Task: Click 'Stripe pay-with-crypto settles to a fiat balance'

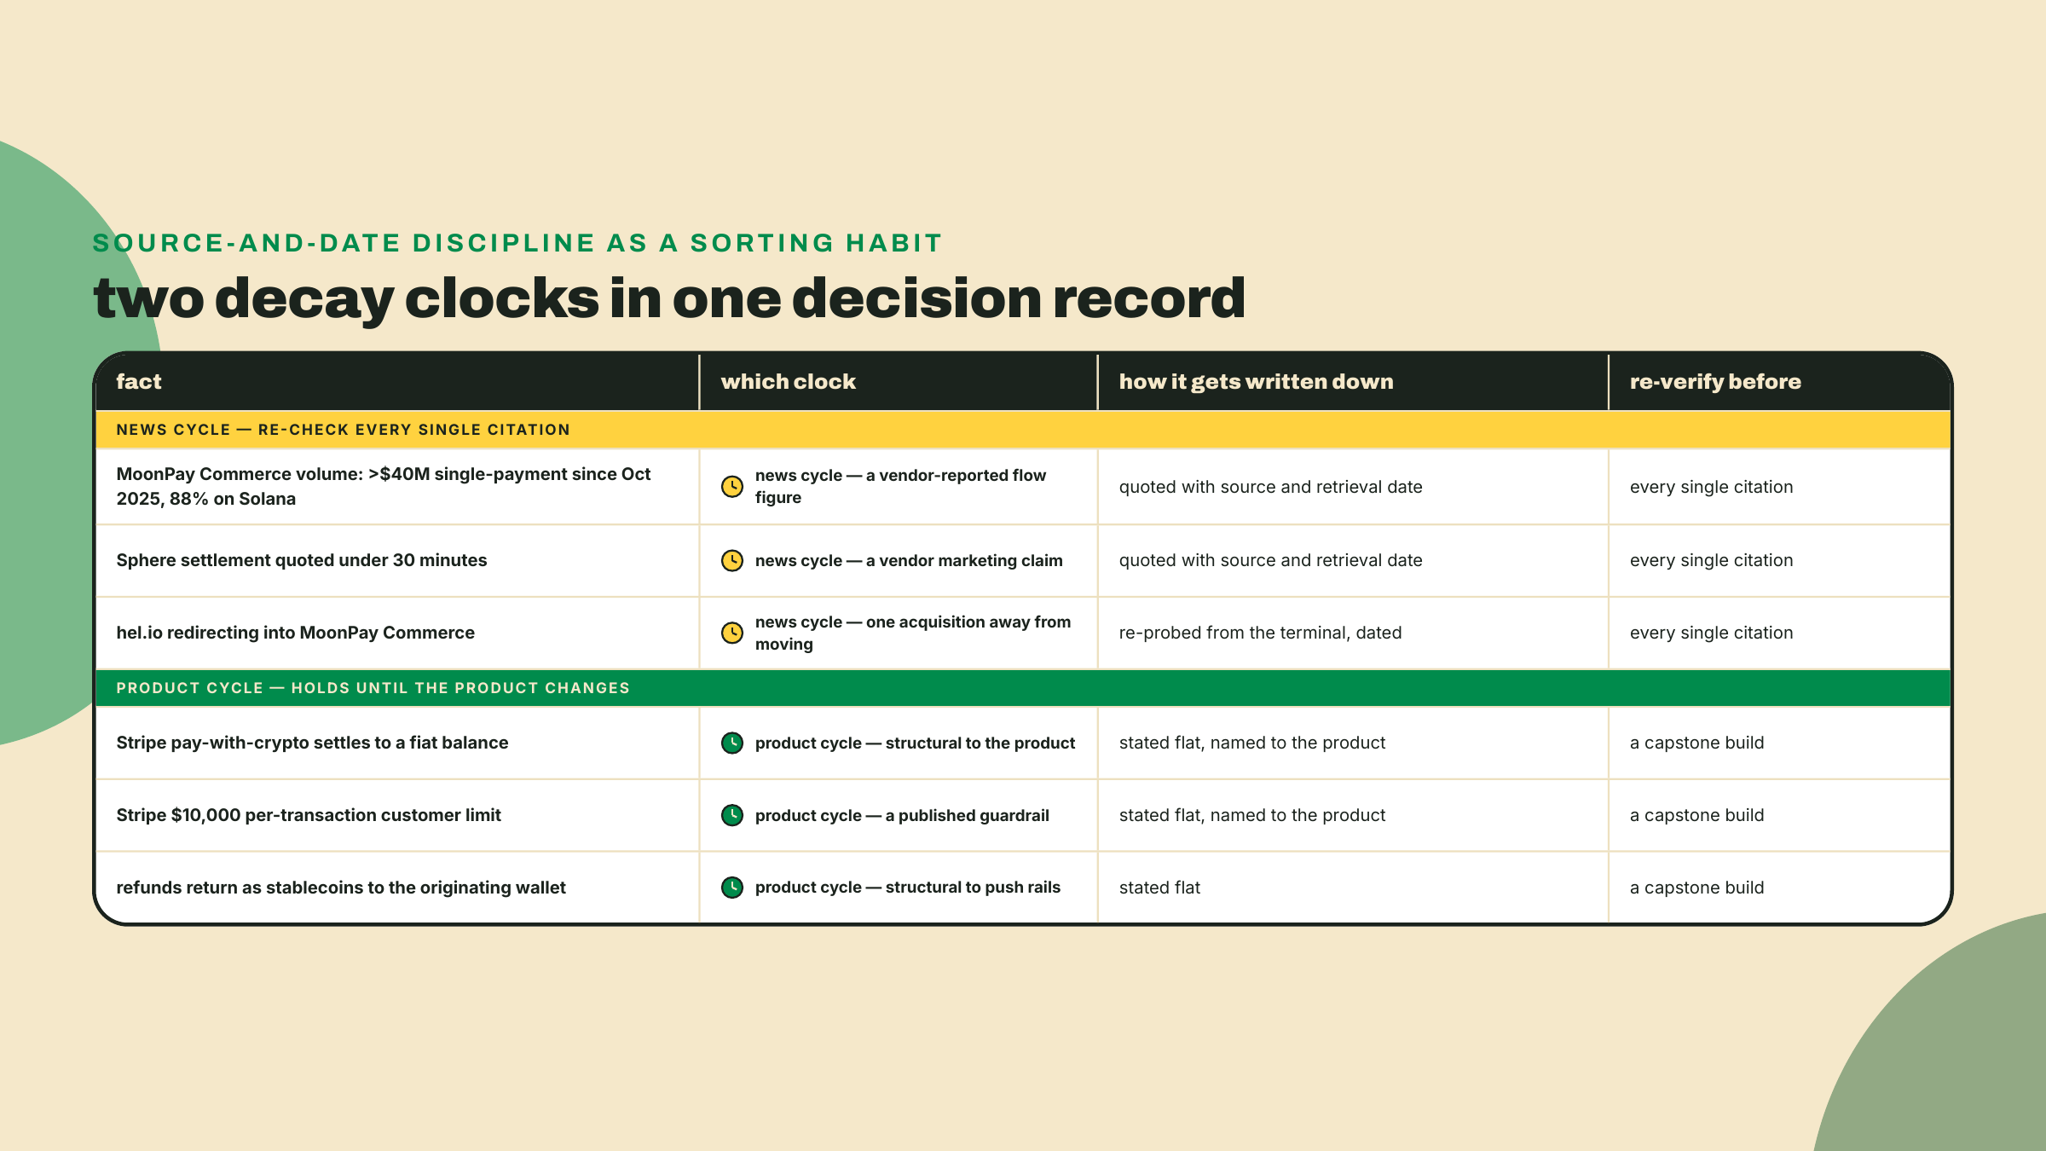Action: pos(312,743)
